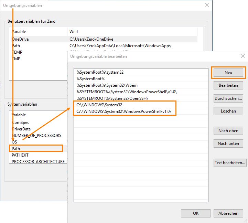Select TEMP user variable row
This screenshot has height=223, width=248.
[x=38, y=52]
